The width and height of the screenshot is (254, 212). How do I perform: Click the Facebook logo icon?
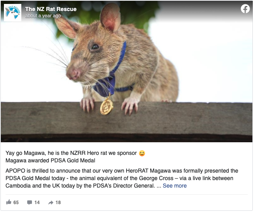(x=245, y=9)
